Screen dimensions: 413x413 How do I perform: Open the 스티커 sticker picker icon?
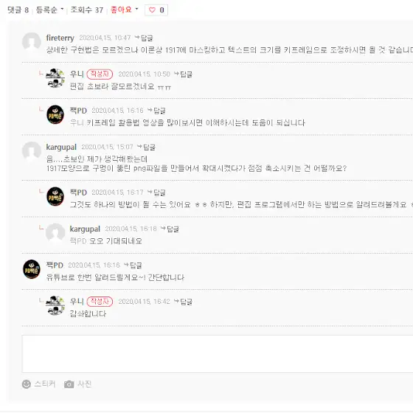[x=27, y=384]
